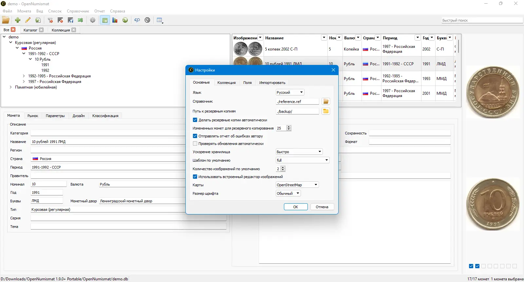Open the Импортировать settings tab
Image resolution: width=524 pixels, height=282 pixels.
pyautogui.click(x=272, y=83)
